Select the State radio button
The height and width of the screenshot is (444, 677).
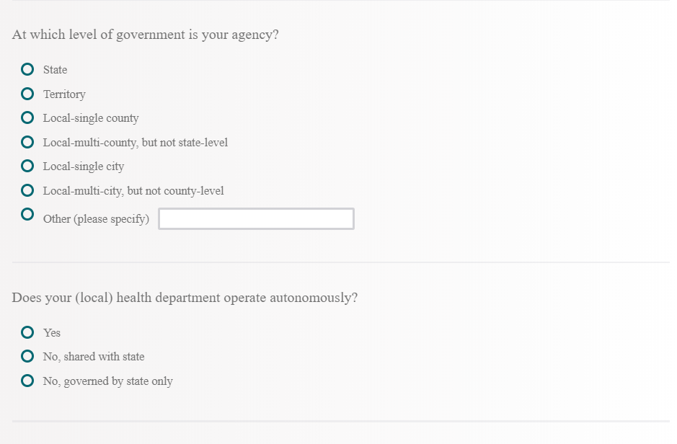click(x=27, y=70)
